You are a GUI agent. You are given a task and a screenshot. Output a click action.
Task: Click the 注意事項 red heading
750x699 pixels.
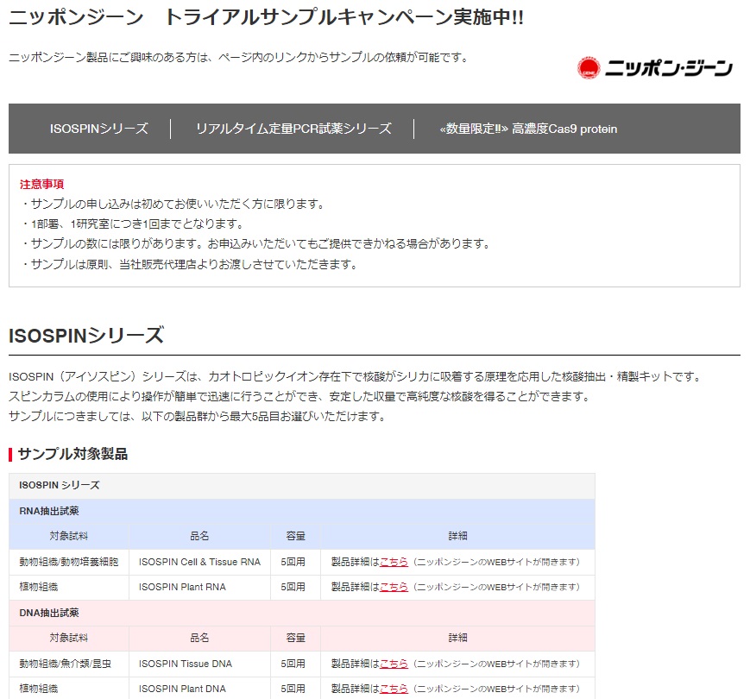click(41, 184)
